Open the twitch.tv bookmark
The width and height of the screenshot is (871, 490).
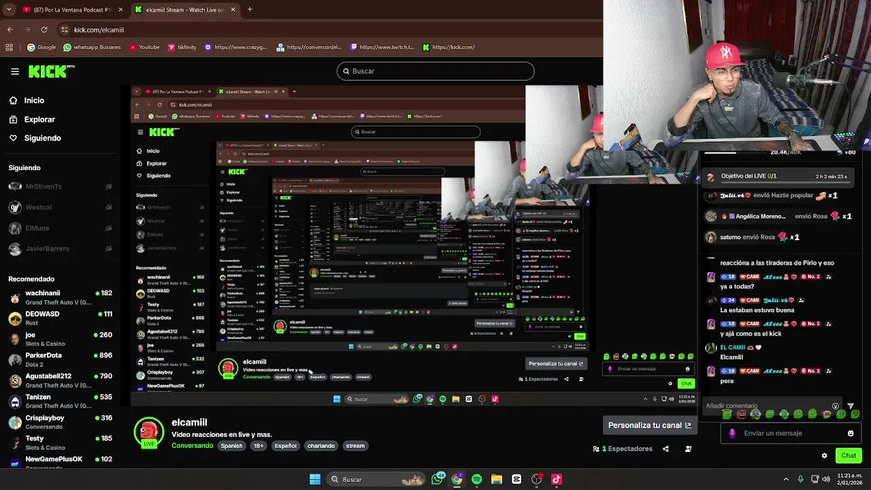click(382, 47)
